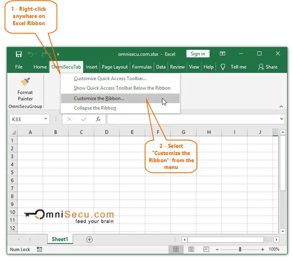Open Ribbon Display Options icon
293x261 pixels.
(222, 53)
